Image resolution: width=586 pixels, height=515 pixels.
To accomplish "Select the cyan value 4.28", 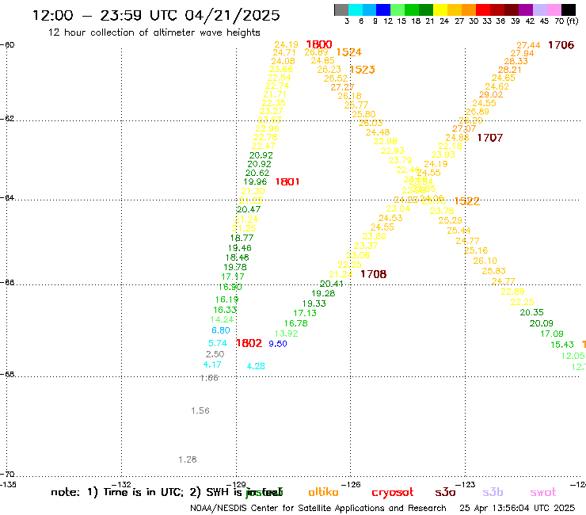I will 256,366.
